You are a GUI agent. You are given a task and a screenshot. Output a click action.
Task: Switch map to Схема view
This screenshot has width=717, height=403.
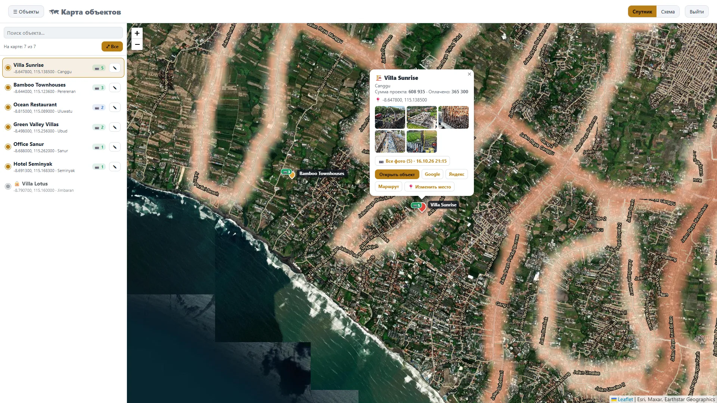point(668,12)
